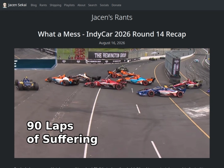This screenshot has height=168, width=224.
Task: Select Playlists in the navbar
Action: point(69,5)
